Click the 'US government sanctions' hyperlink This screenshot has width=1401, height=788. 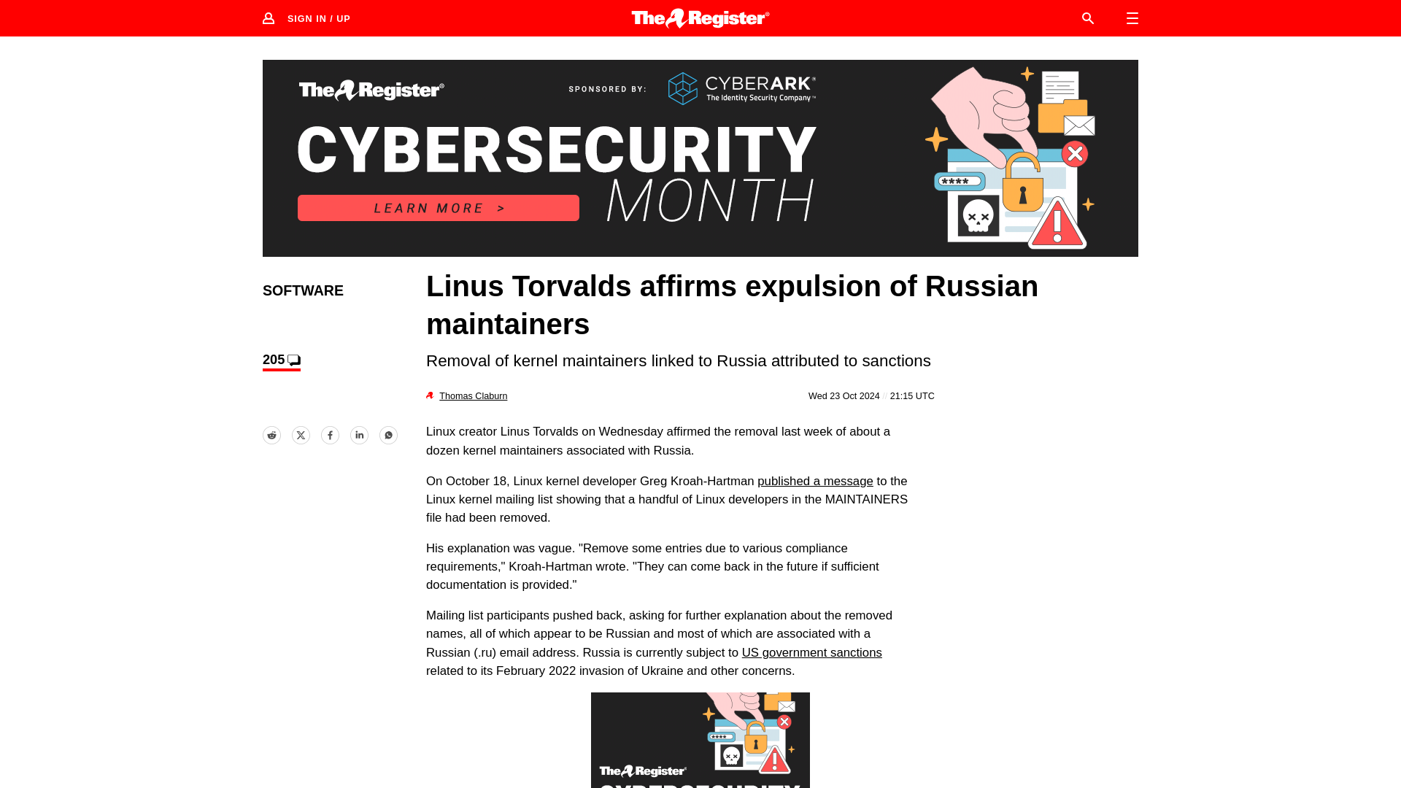[811, 652]
